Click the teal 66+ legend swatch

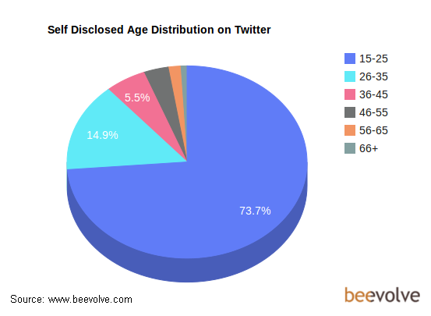350,148
